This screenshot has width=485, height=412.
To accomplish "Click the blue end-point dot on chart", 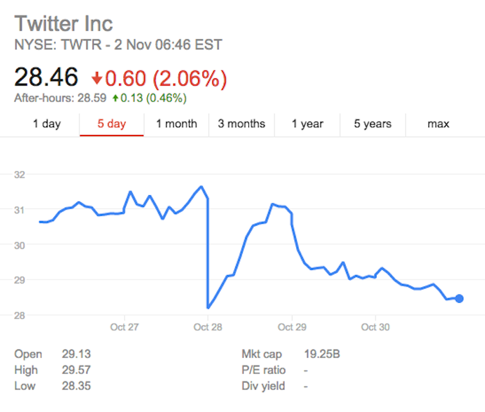I will point(459,298).
